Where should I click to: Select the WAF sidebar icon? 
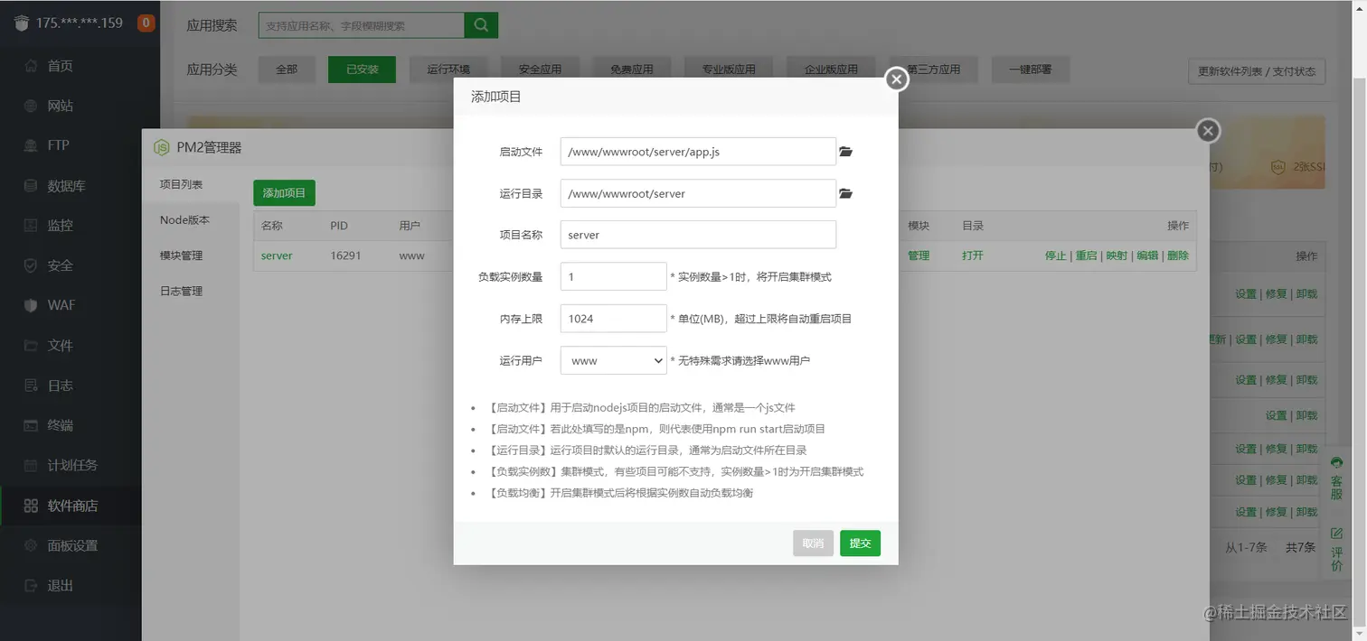point(31,305)
